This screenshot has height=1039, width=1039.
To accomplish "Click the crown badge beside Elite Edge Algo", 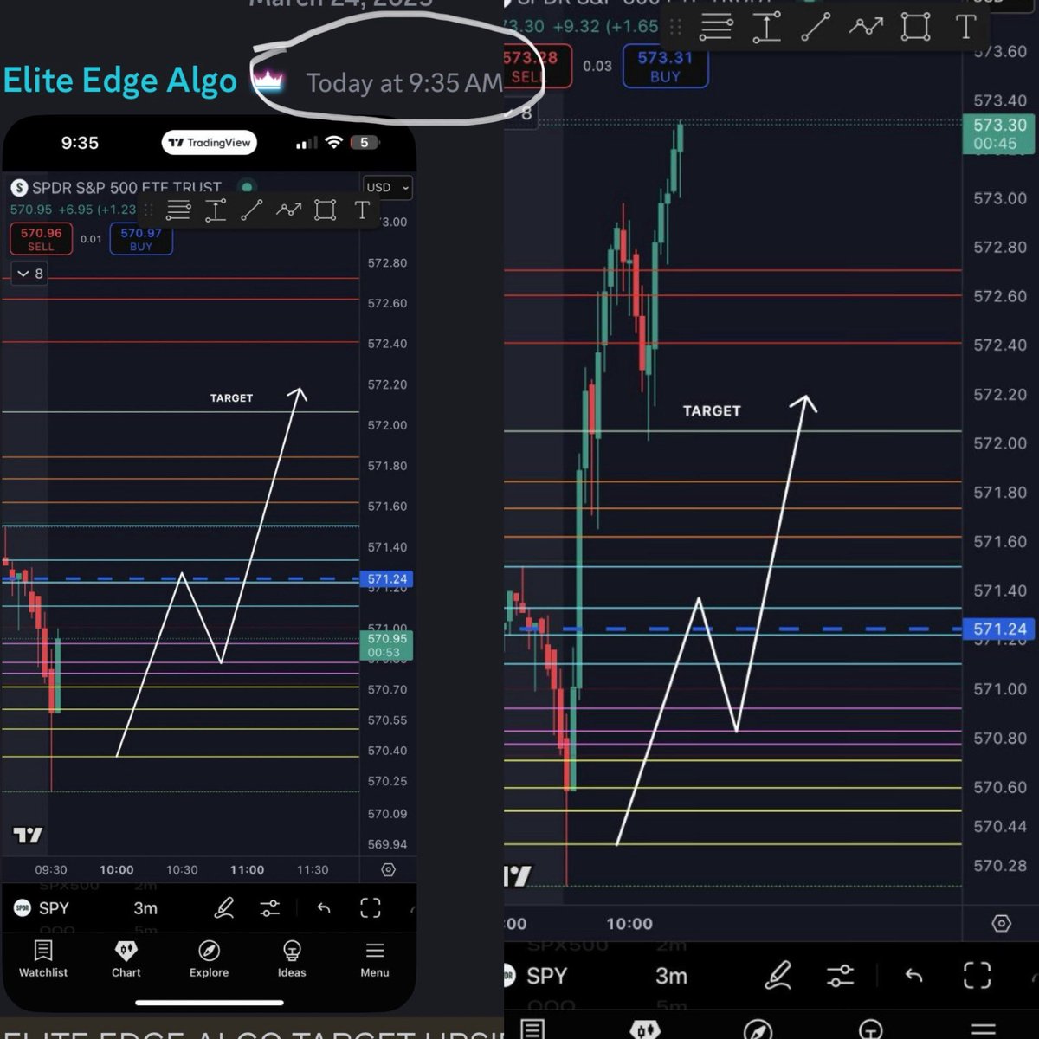I will [268, 81].
